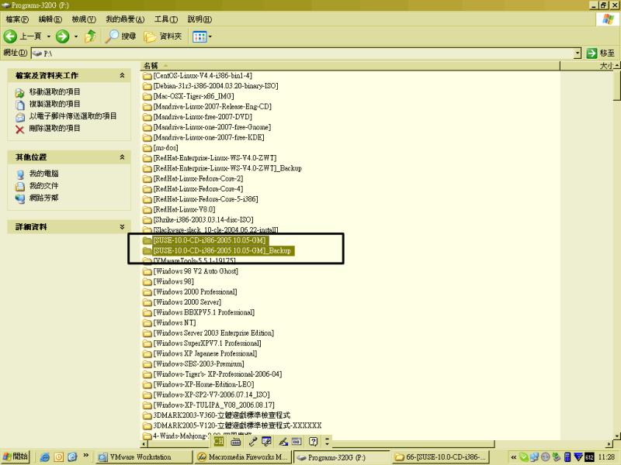Select [Windows-SBS-2003-Premium] folder icon

pos(147,363)
